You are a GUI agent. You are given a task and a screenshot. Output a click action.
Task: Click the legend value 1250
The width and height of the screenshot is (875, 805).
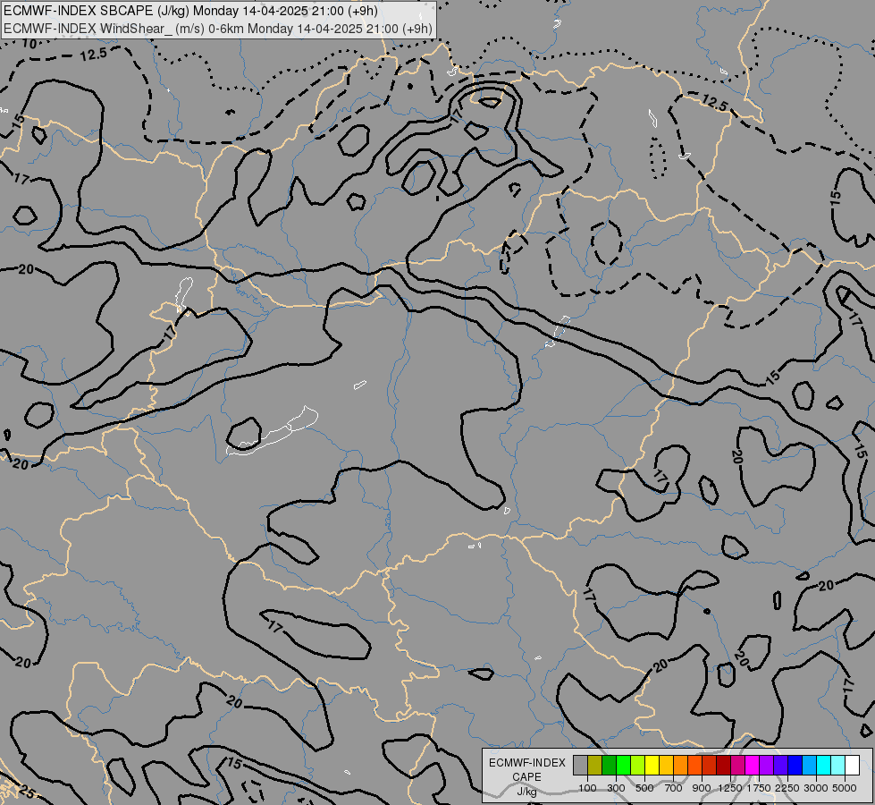click(730, 788)
